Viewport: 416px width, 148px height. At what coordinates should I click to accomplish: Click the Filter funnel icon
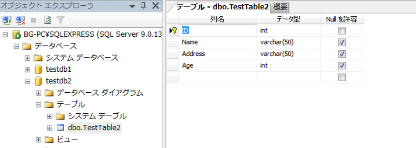tap(61, 20)
